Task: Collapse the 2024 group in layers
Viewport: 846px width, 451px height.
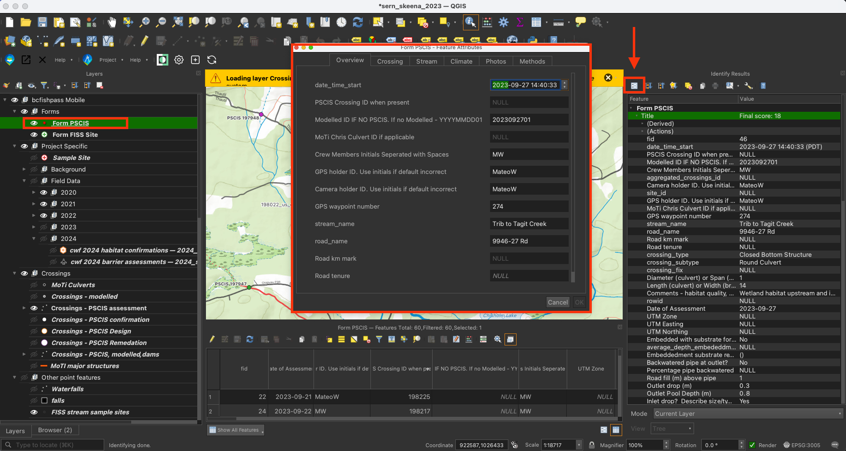Action: 34,239
